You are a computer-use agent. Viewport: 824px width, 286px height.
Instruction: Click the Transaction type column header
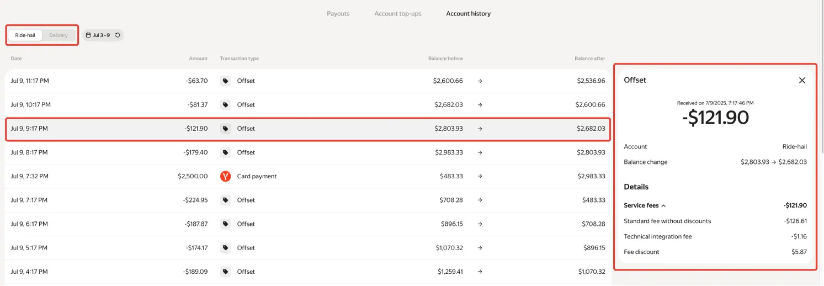[x=239, y=59]
